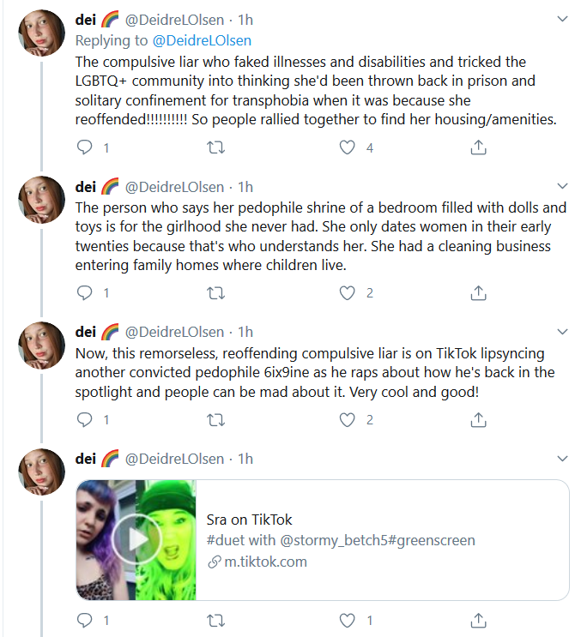The width and height of the screenshot is (581, 637).
Task: Play the Sra on TikTok video thumbnail
Action: 136,539
